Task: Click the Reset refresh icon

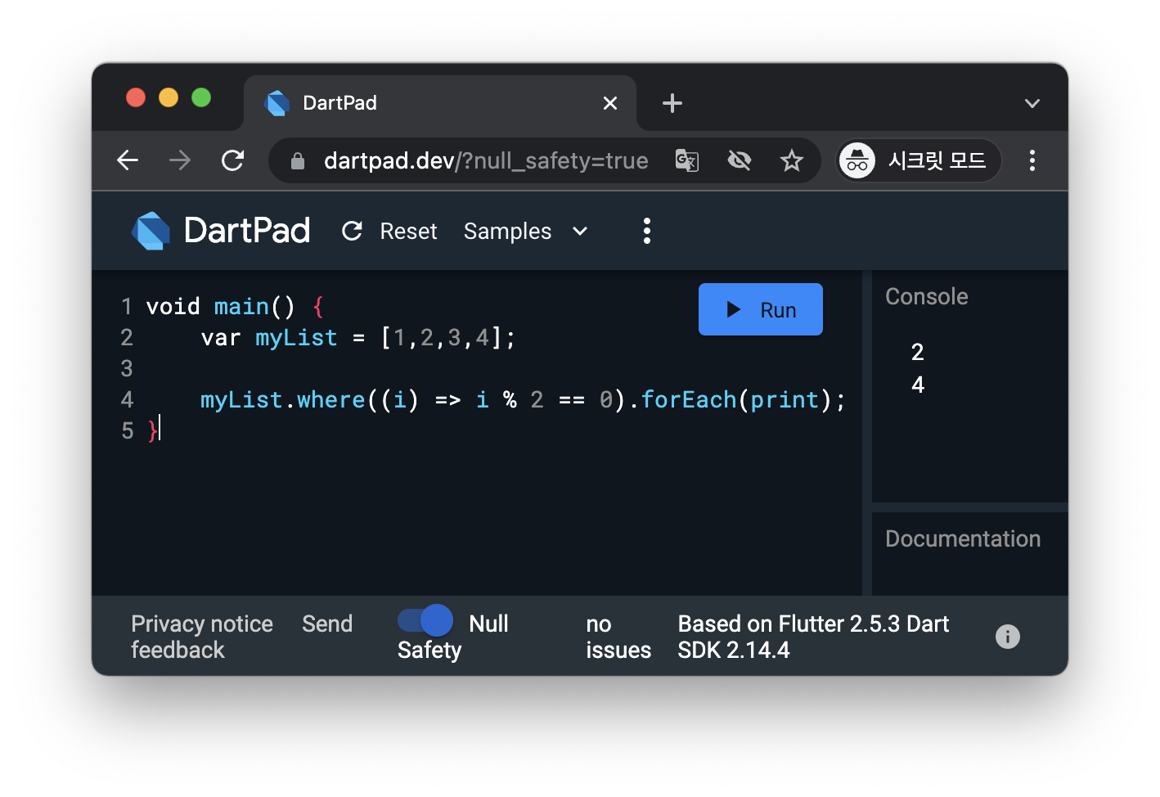Action: [x=353, y=232]
